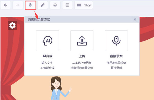The image size is (154, 100).
Task: Open the gear settings on the canvas
Action: [x=12, y=25]
